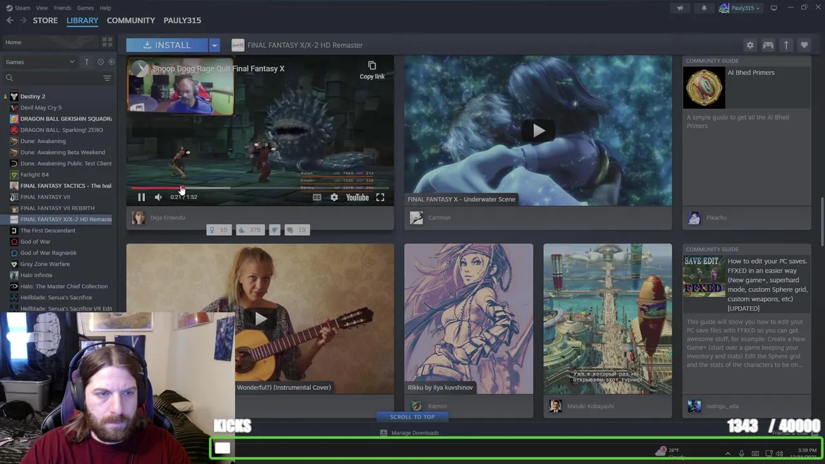The image size is (825, 464).
Task: Open Steam announcements megaphone icon
Action: 680,8
